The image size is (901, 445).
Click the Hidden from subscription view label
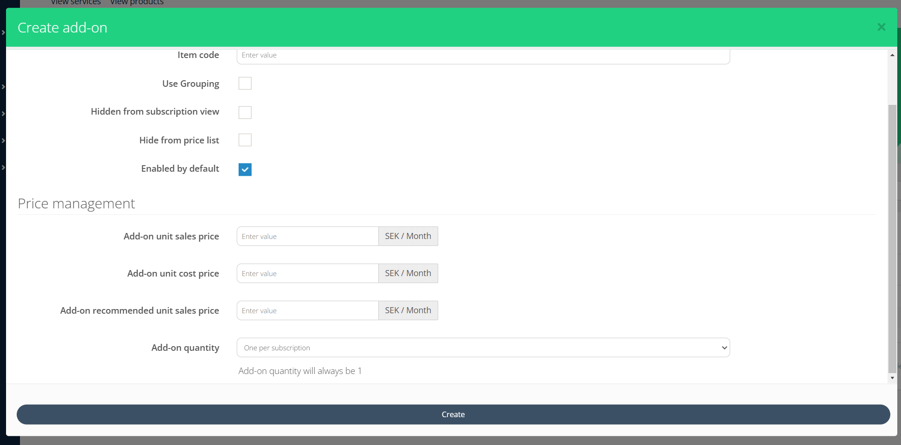(155, 111)
